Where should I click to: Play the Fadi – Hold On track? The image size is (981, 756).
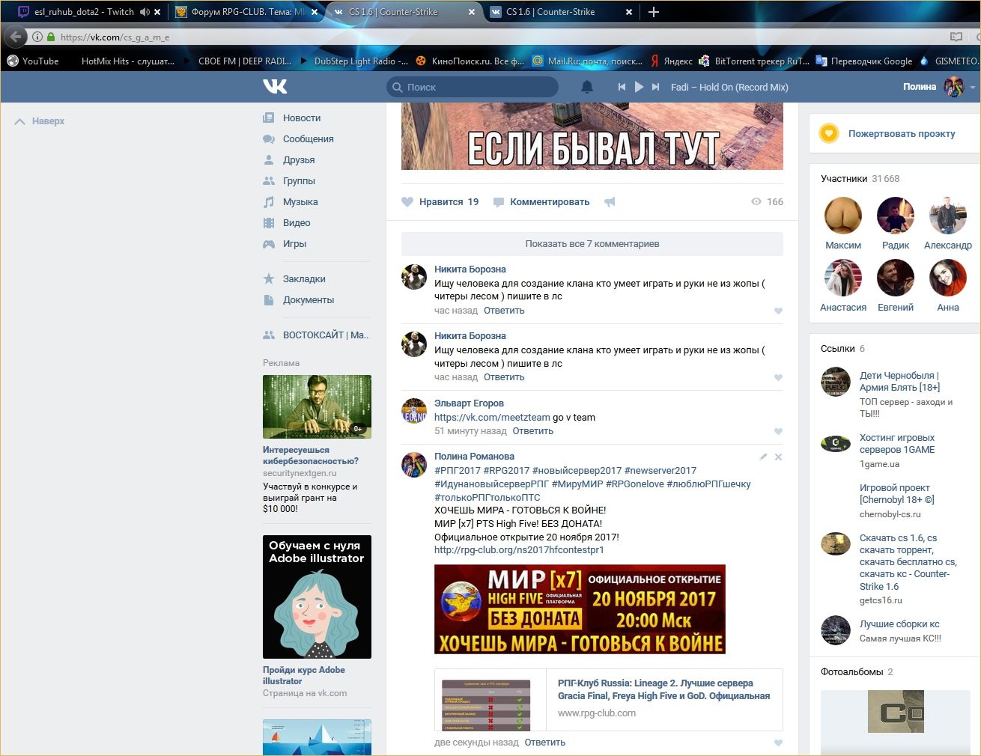tap(639, 87)
